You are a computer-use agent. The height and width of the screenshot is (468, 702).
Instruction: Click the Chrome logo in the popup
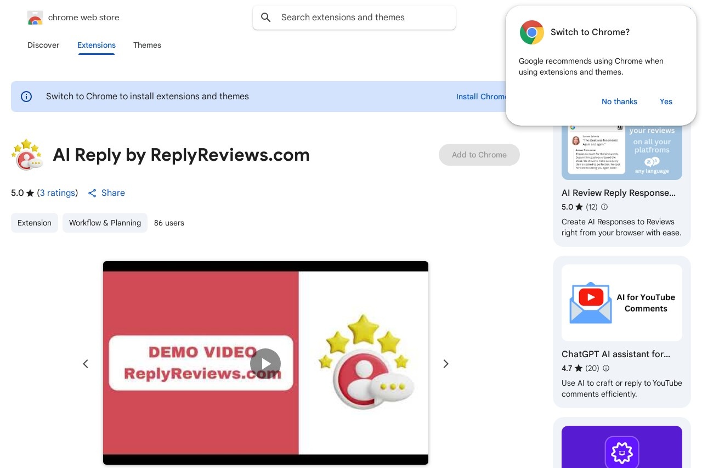[x=532, y=32]
